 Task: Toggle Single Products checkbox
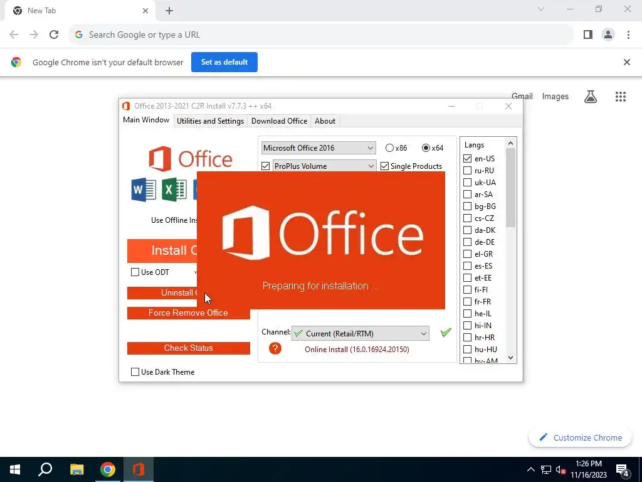[x=384, y=166]
